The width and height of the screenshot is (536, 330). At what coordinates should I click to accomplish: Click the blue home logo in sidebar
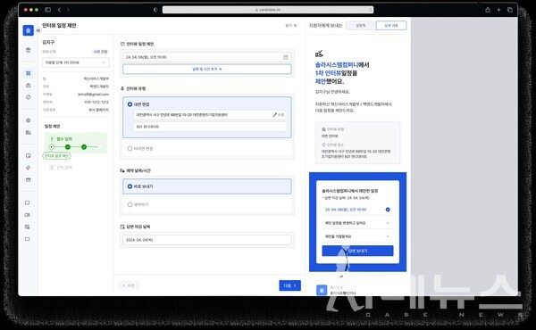28,30
